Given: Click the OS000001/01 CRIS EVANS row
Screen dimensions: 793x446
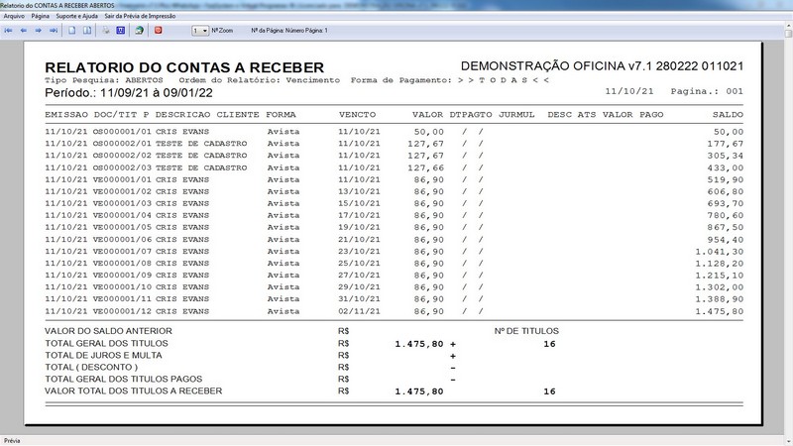Looking at the screenshot, I should coord(394,132).
